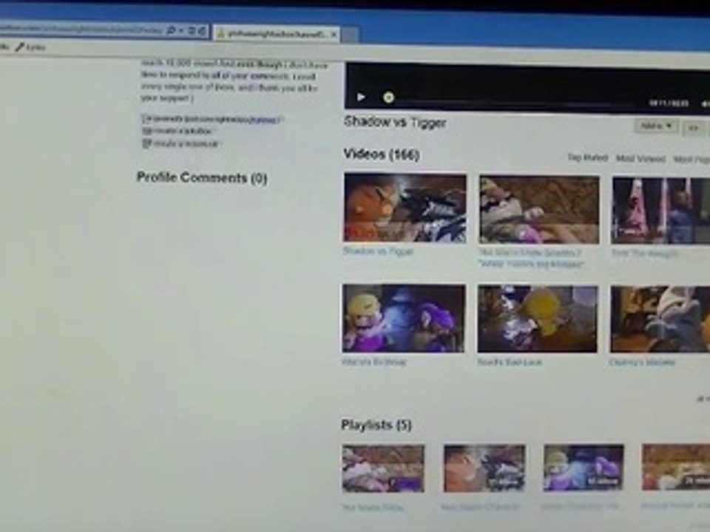Image resolution: width=710 pixels, height=532 pixels.
Task: Click the Shadow vs Tigger title below the player
Action: coord(395,122)
